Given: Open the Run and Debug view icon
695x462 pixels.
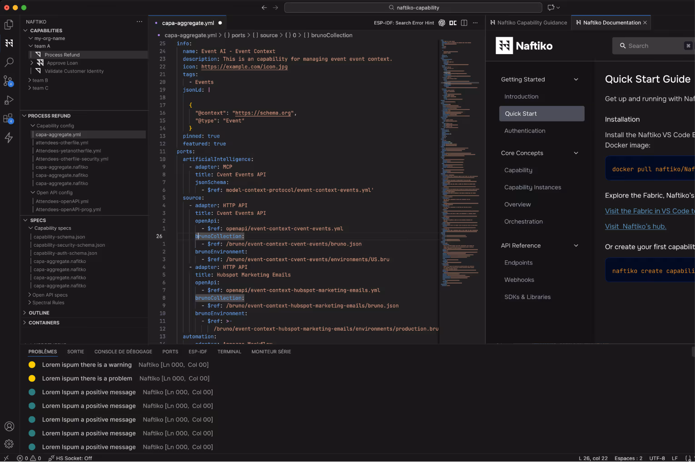Looking at the screenshot, I should pos(9,100).
